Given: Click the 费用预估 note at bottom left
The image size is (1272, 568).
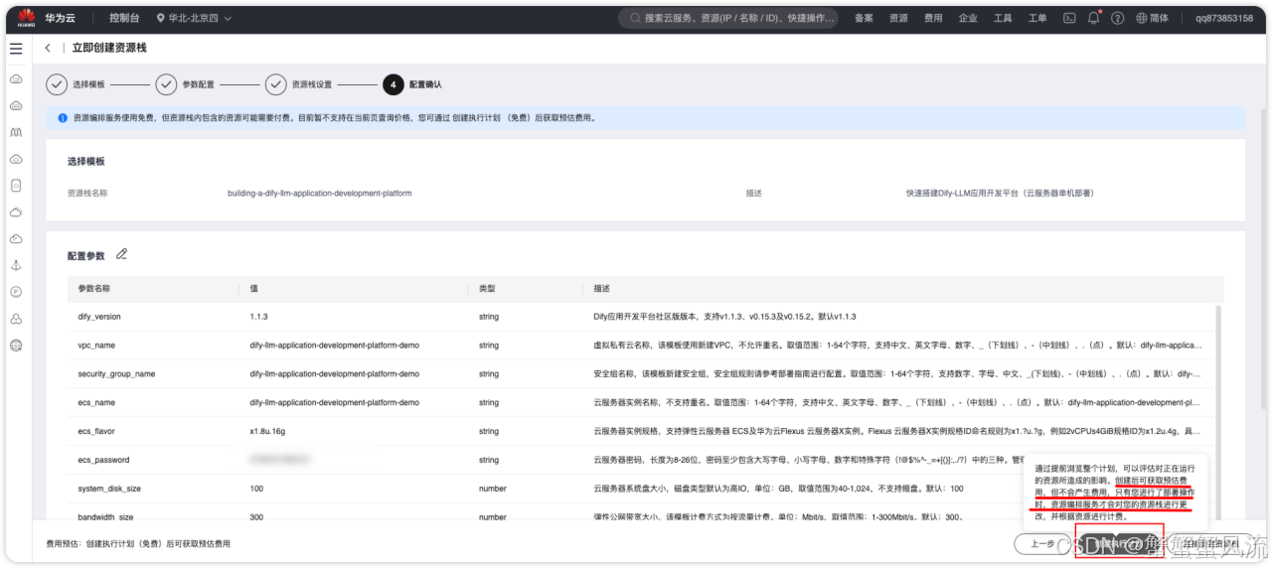Looking at the screenshot, I should 138,544.
